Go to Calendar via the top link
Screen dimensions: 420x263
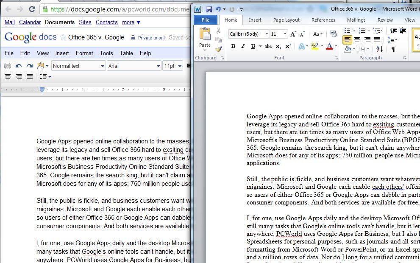30,22
